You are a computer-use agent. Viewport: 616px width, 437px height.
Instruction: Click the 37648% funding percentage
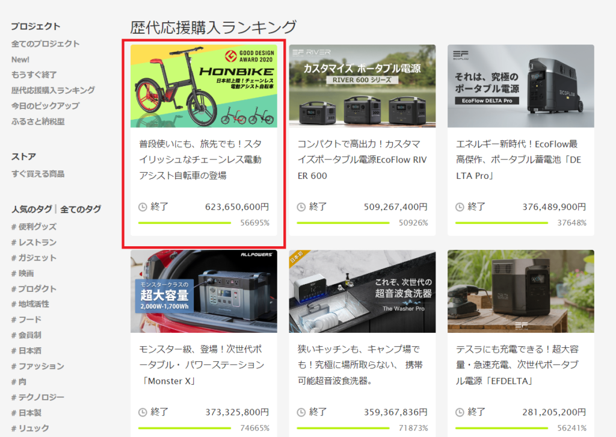[572, 223]
